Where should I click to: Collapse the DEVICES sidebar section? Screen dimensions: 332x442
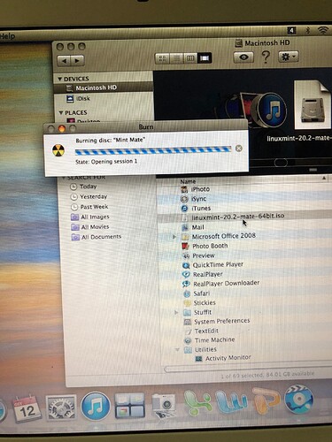click(x=60, y=79)
